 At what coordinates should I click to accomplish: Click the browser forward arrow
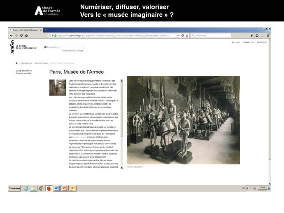click(x=16, y=35)
